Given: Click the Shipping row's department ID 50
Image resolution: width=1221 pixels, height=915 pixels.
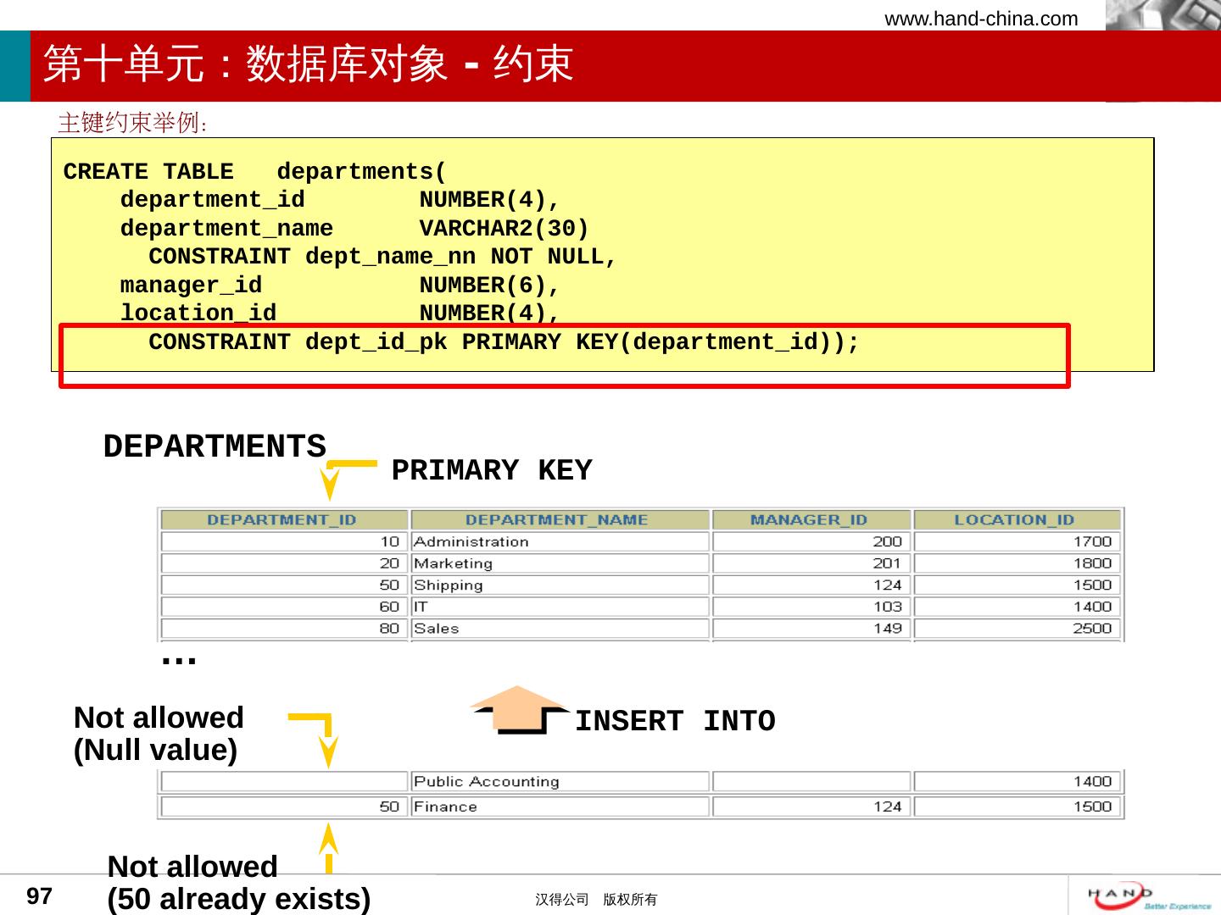Looking at the screenshot, I should point(284,585).
